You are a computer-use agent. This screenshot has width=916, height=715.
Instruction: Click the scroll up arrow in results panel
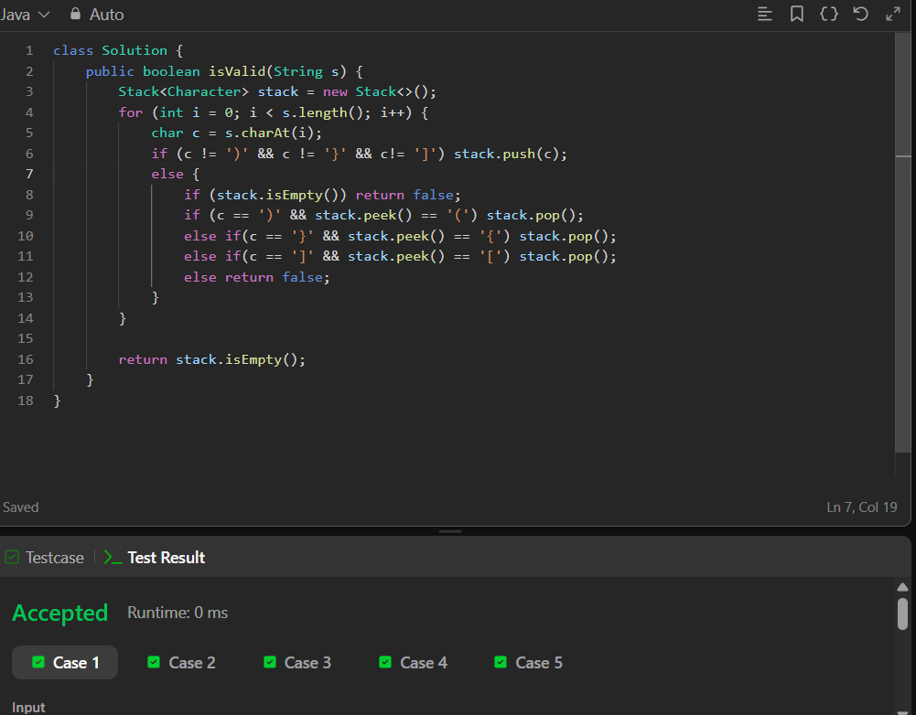tap(902, 587)
